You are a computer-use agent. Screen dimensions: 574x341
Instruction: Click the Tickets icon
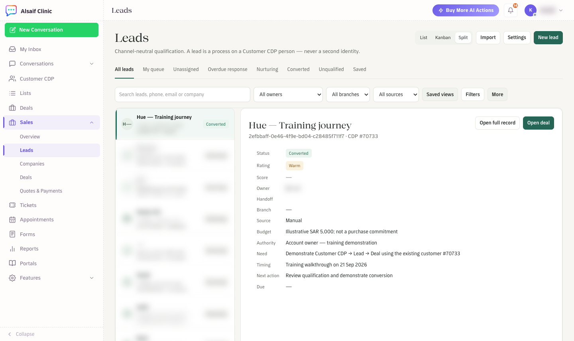[12, 205]
